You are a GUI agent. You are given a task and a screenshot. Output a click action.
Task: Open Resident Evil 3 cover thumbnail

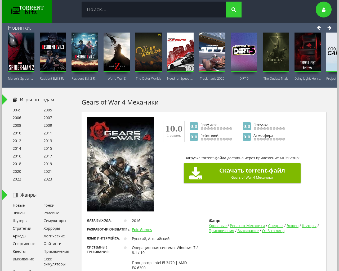pyautogui.click(x=53, y=52)
